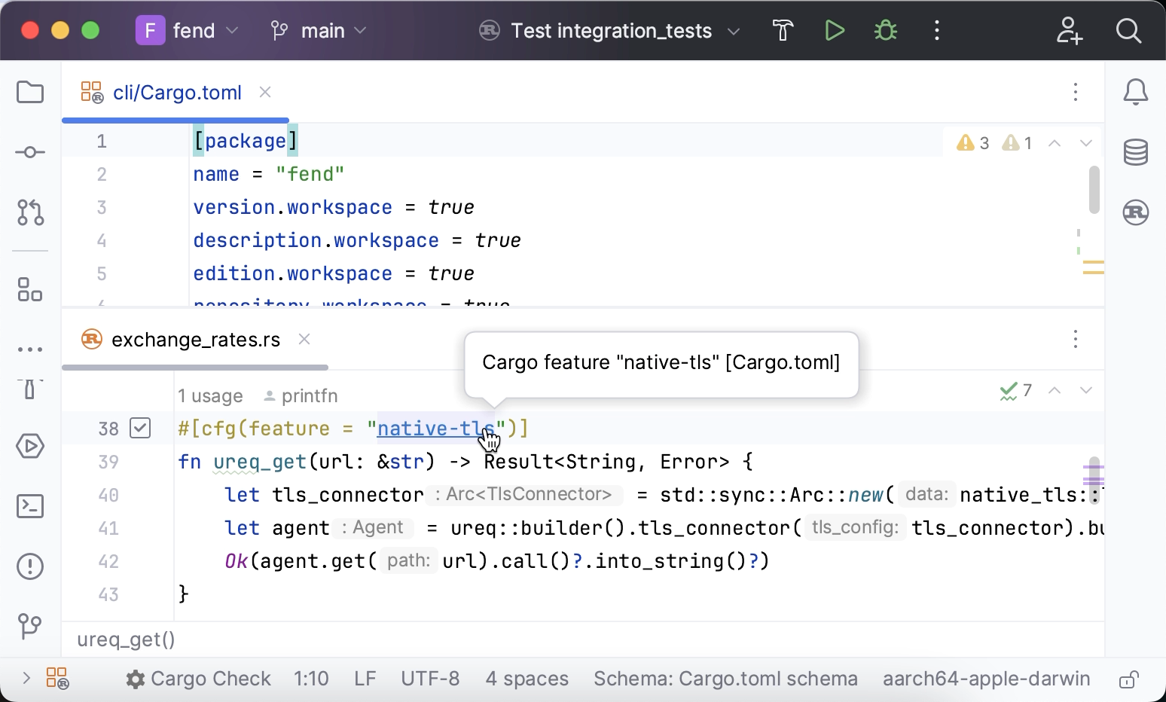Open the Cargo tool window on the right
The height and width of the screenshot is (702, 1166).
pyautogui.click(x=1136, y=213)
